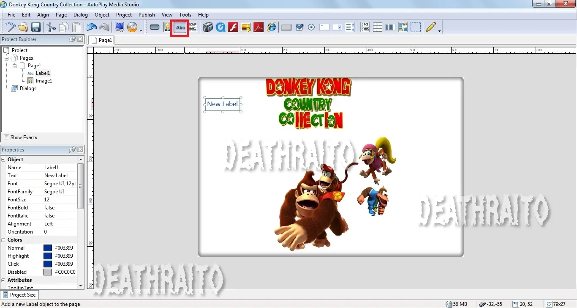This screenshot has height=308, width=577.
Task: Open the File menu
Action: point(11,15)
